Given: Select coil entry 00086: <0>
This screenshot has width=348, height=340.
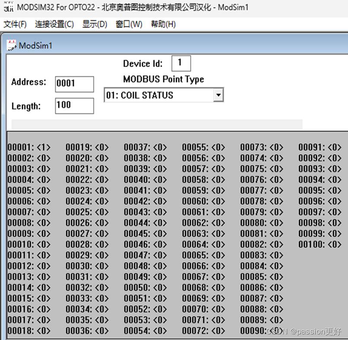Looking at the screenshot, I should [x=262, y=287].
